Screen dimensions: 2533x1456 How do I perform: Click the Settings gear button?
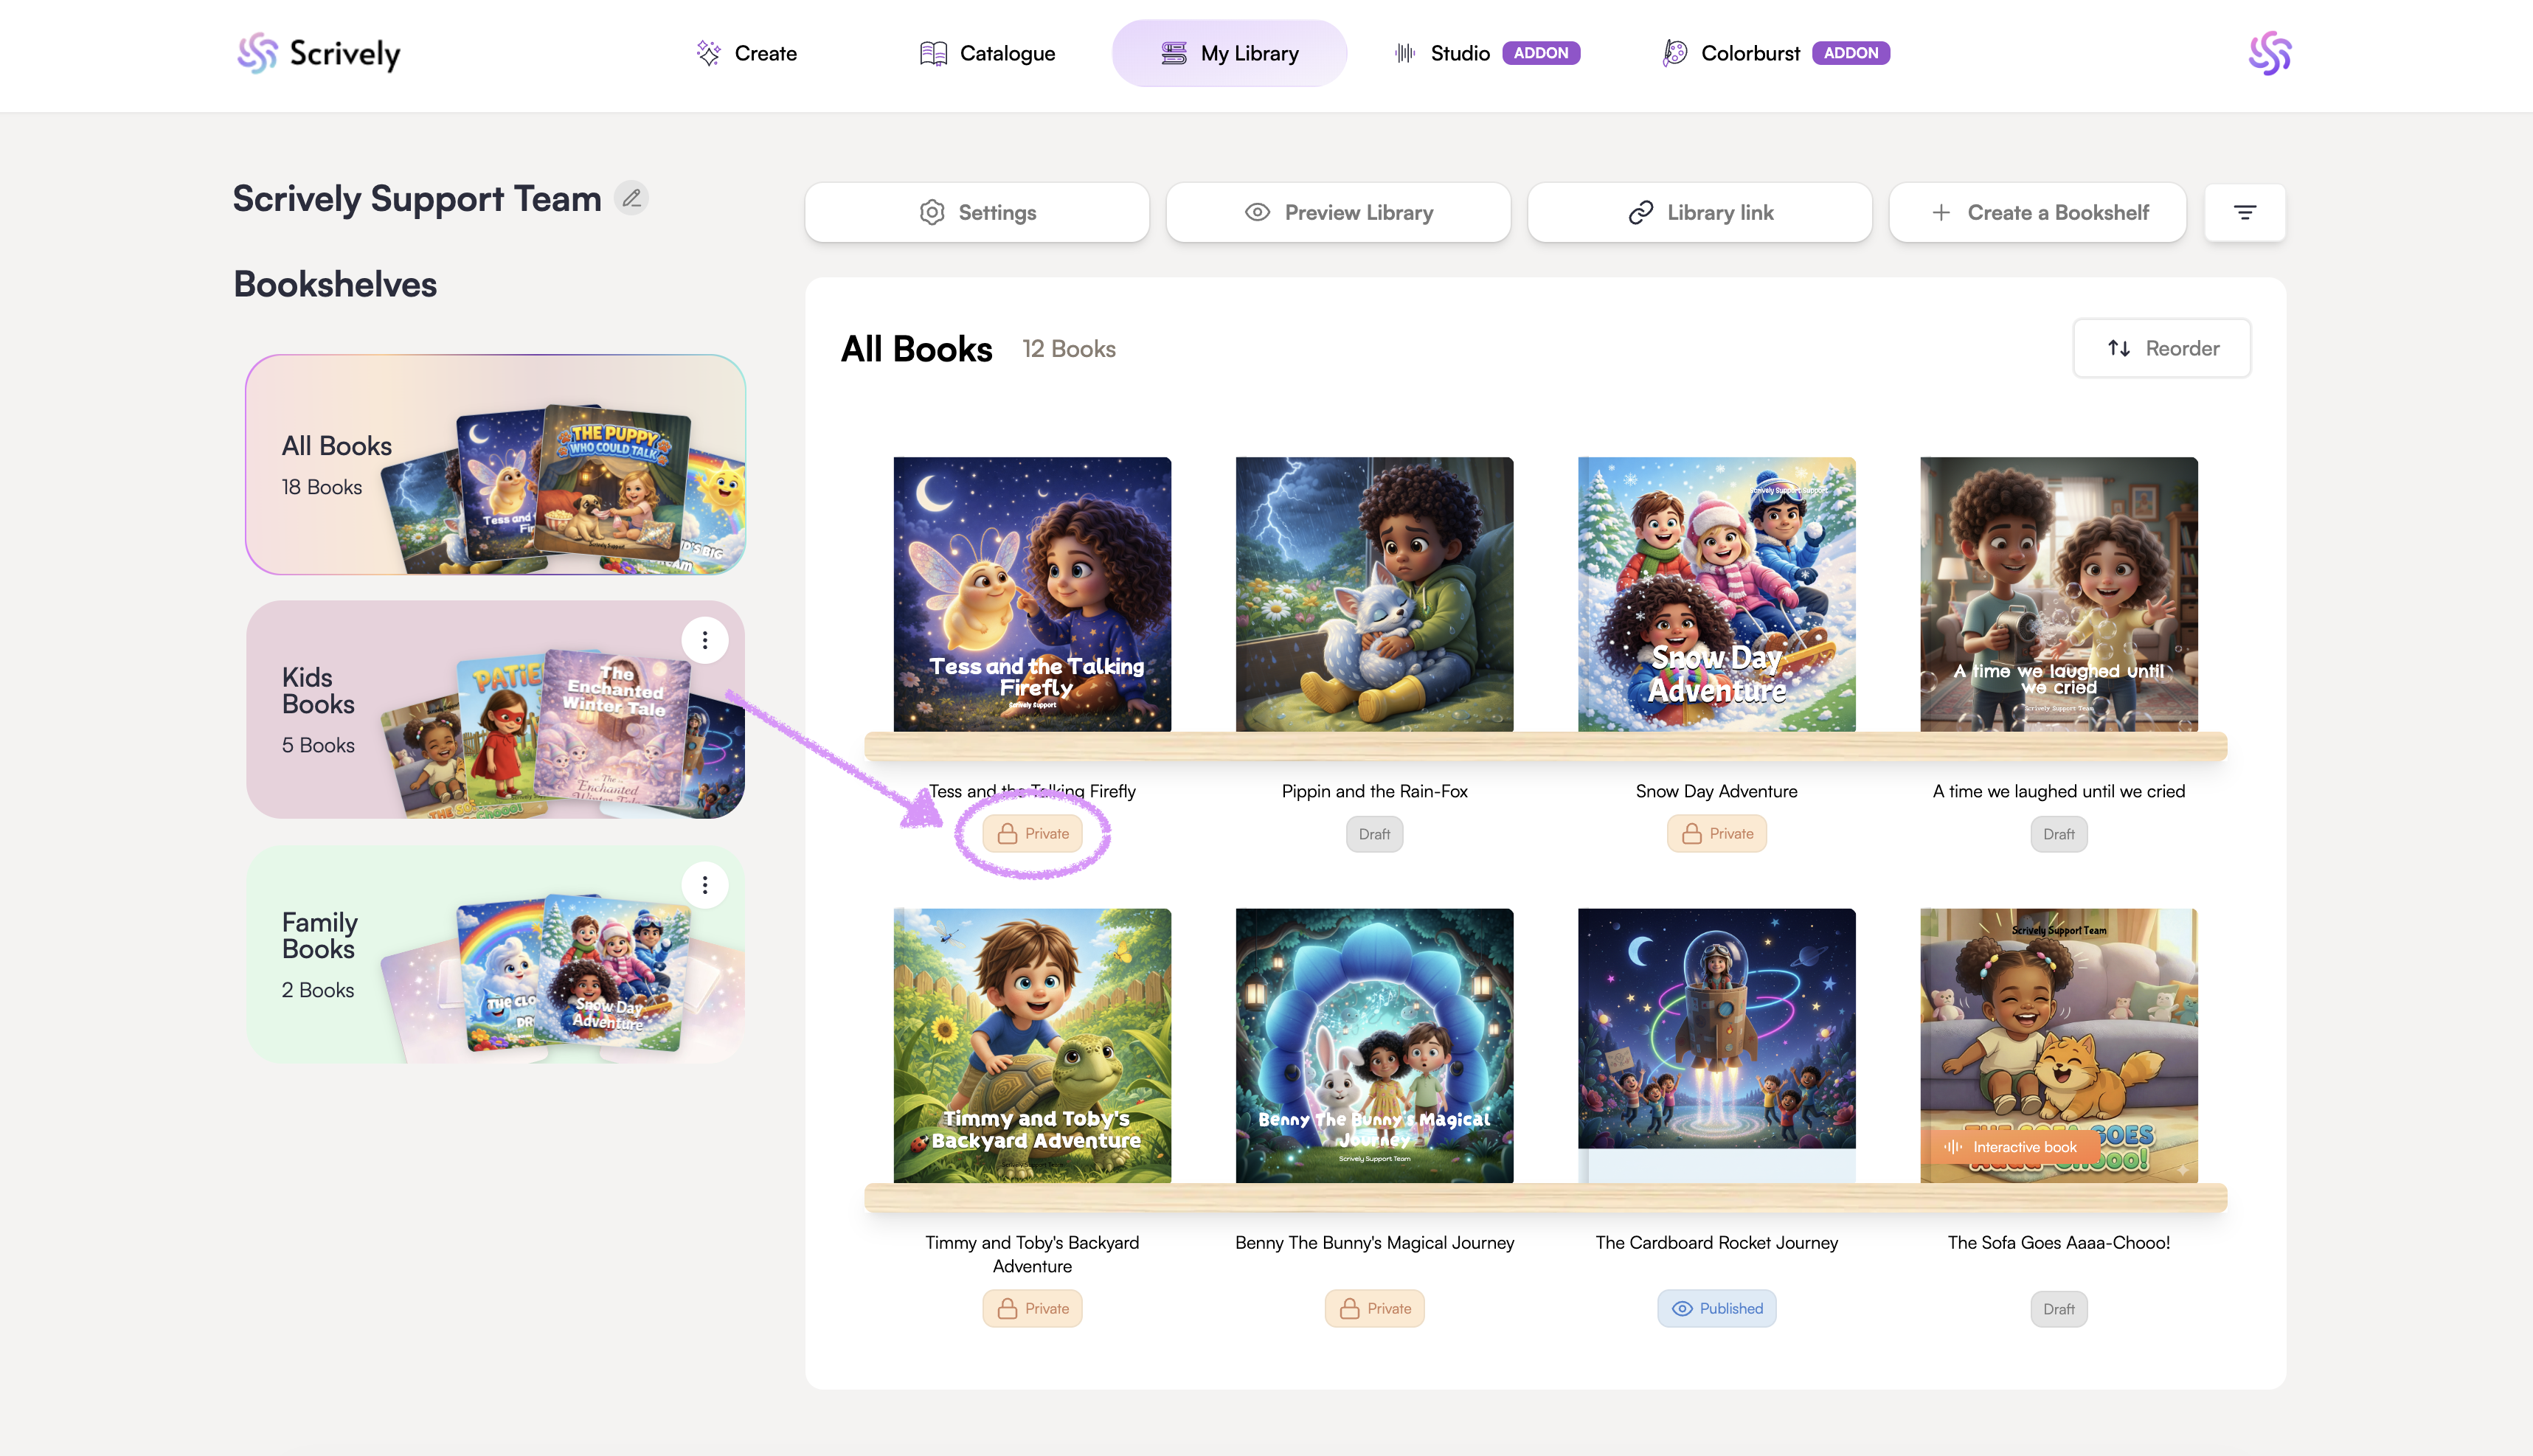(x=976, y=212)
